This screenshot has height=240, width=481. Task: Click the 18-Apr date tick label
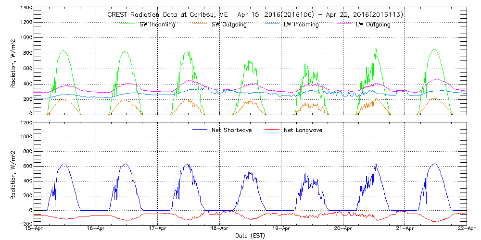click(220, 229)
